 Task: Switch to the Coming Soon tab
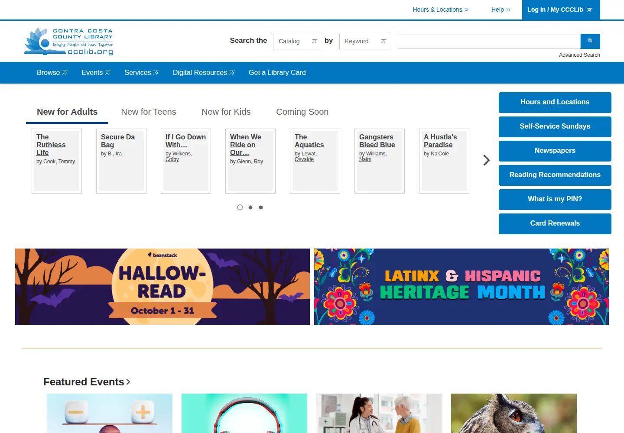302,112
